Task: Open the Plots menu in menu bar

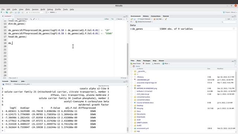Action: [x=28, y=9]
